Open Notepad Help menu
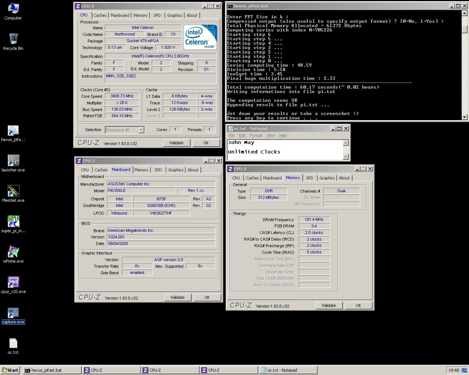Screen dimensions: 469x375 coord(283,135)
